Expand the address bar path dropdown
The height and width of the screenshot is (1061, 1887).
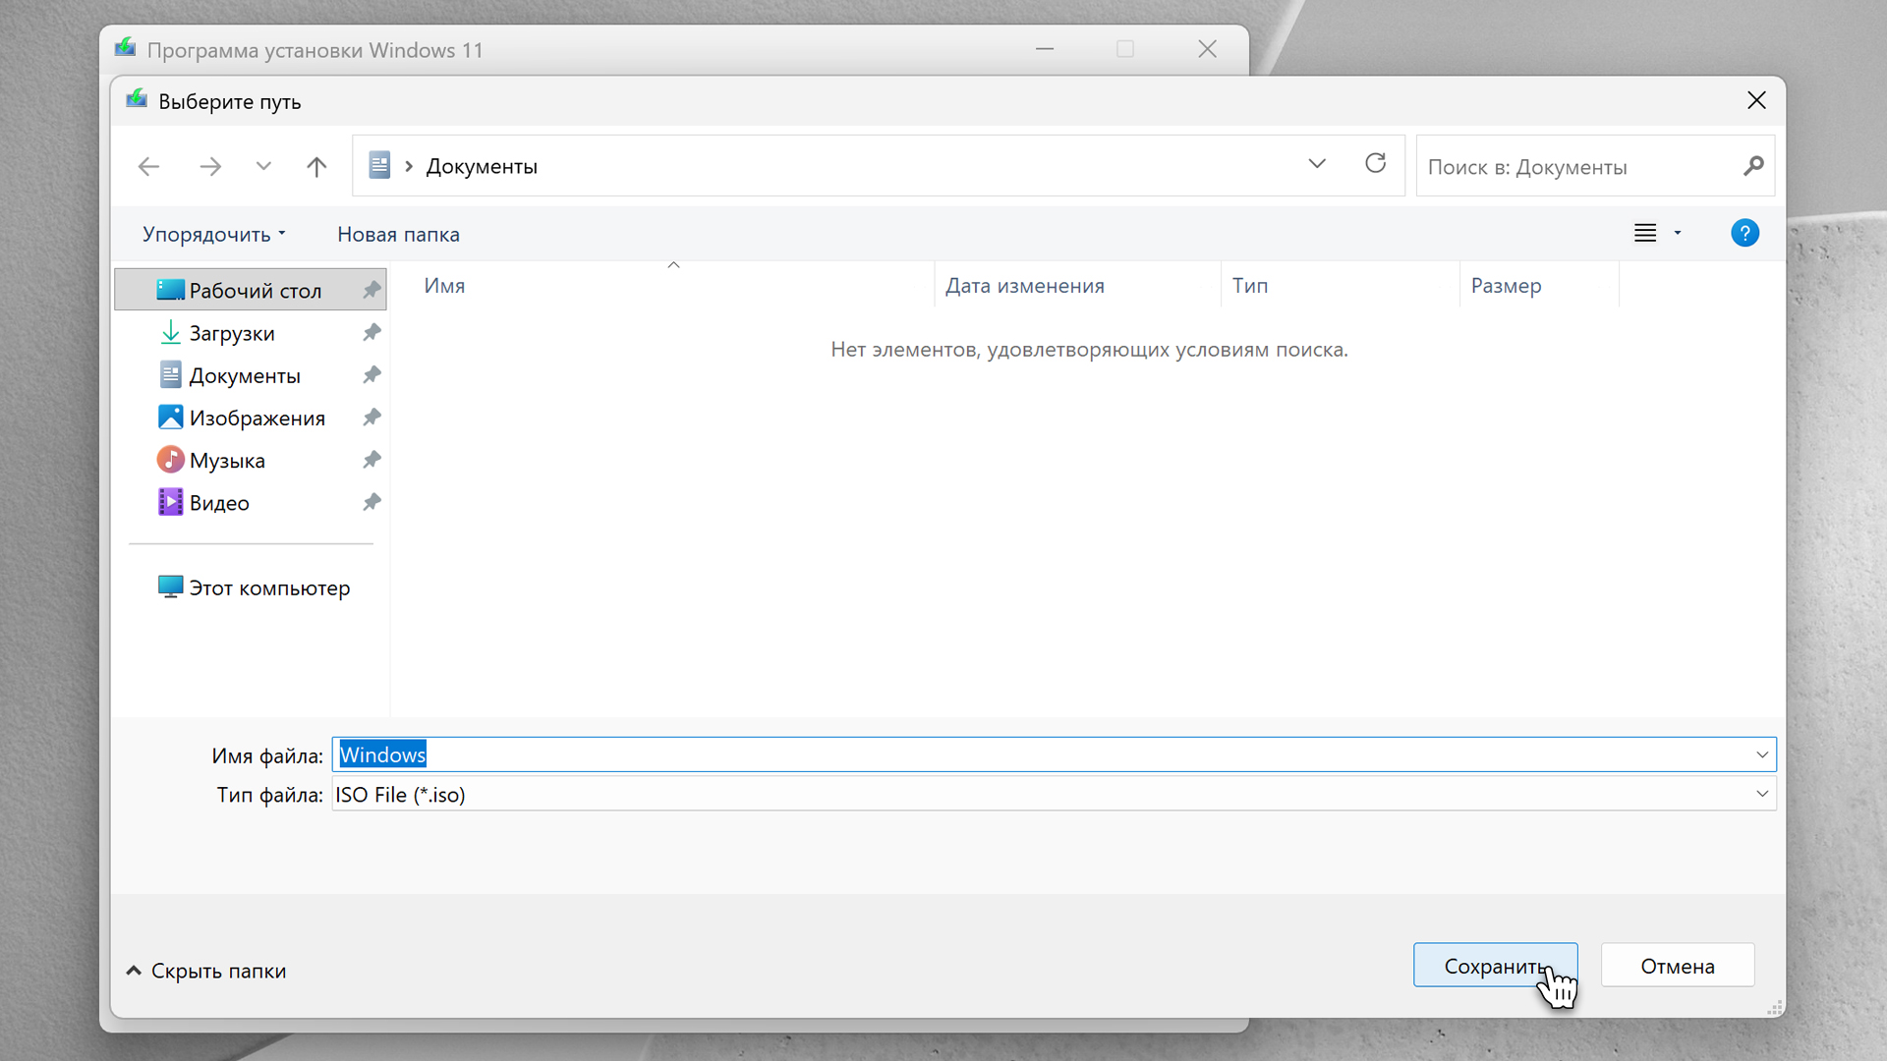click(x=1317, y=164)
